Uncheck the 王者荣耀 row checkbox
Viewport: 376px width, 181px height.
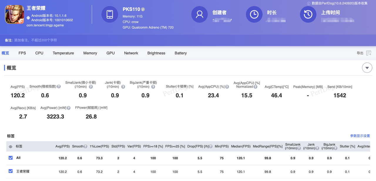(x=11, y=171)
